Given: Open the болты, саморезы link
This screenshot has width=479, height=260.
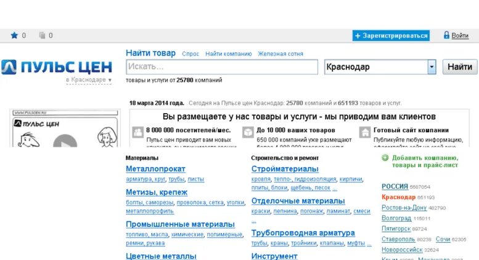Looking at the screenshot, I should pos(150,202).
